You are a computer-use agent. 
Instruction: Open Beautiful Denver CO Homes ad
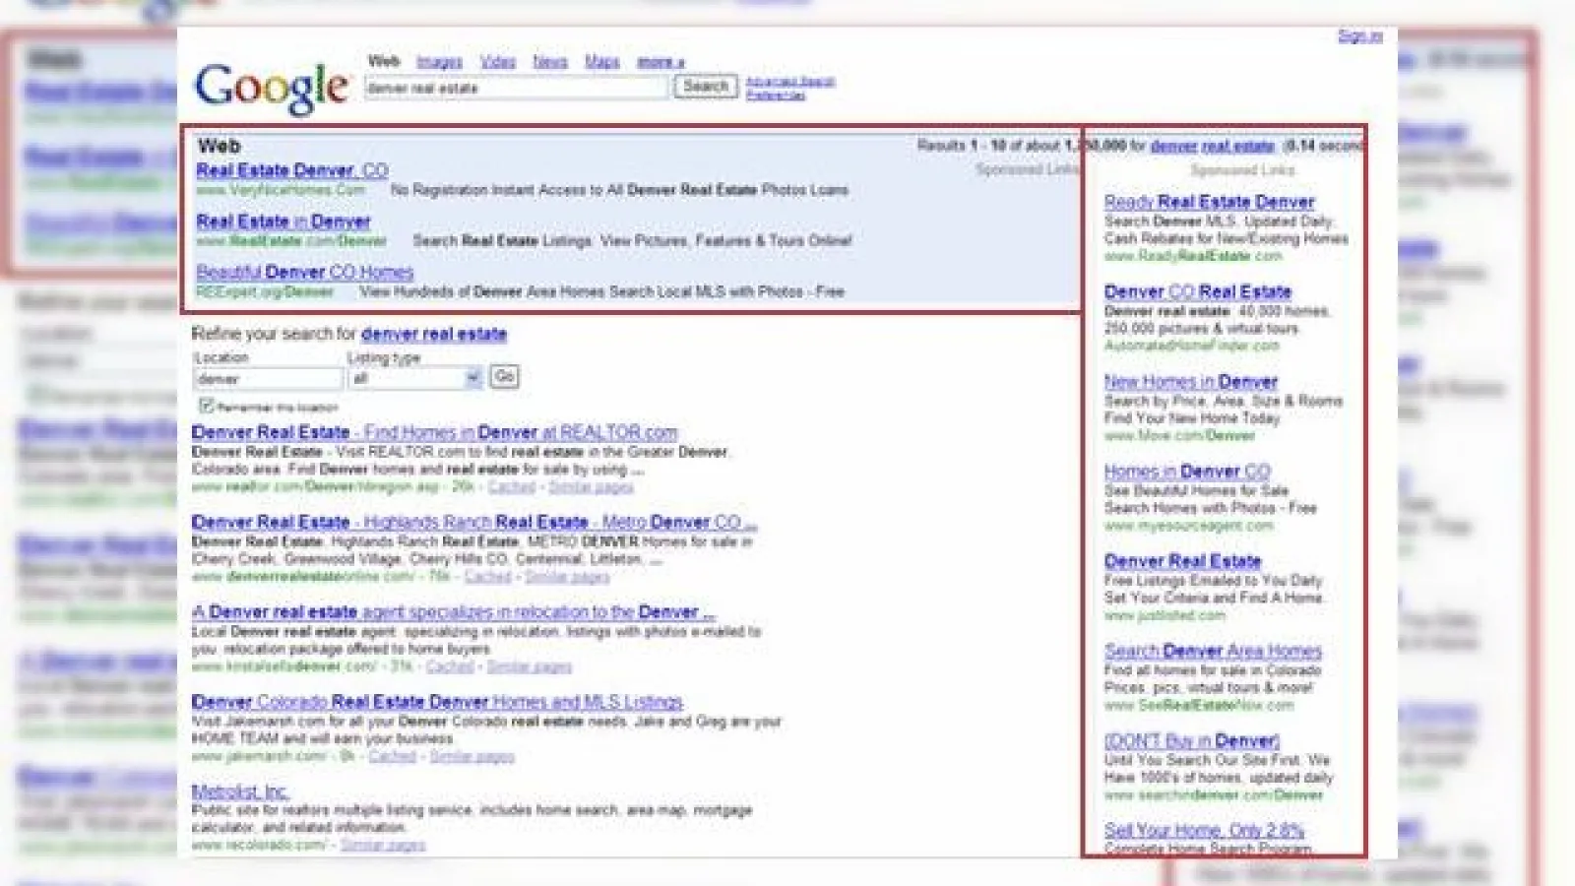pyautogui.click(x=305, y=272)
